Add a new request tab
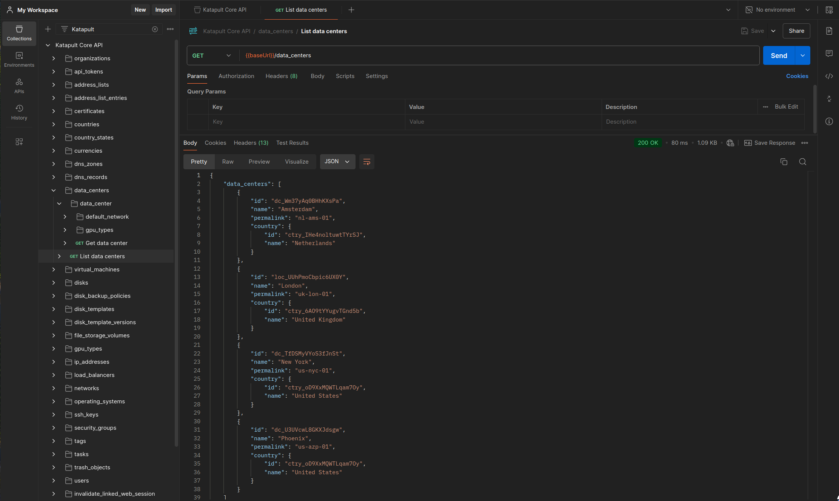 [351, 10]
